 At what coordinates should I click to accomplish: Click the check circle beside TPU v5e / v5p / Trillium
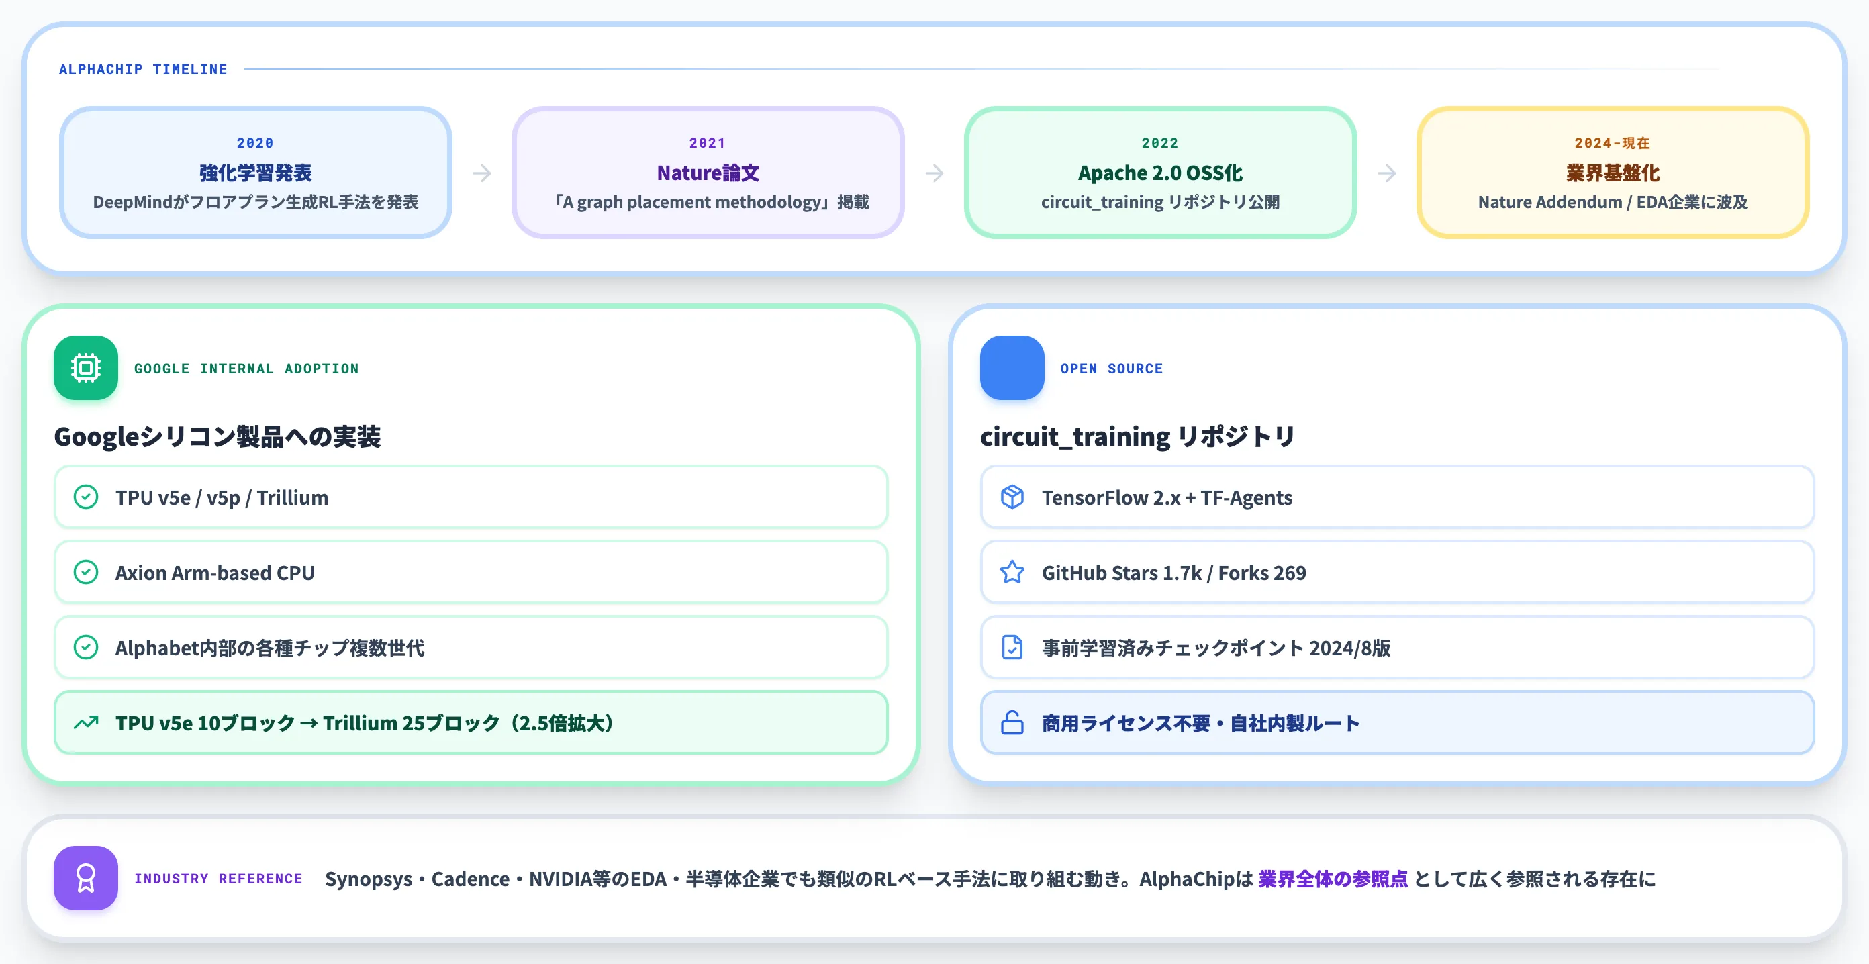point(86,497)
